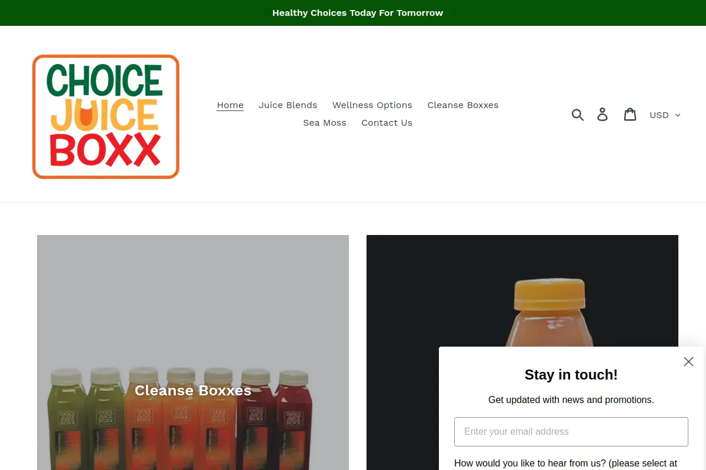Screen dimensions: 706x470
Task: Click the Stay in touch! heading
Action: [x=571, y=375]
